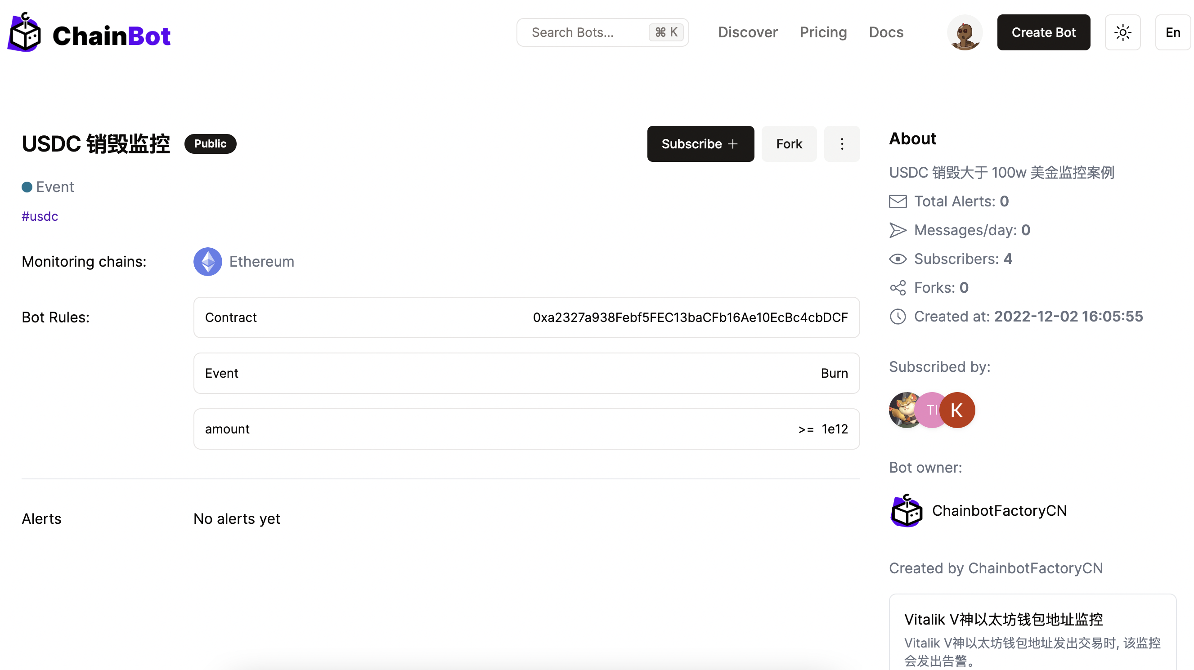Click the ChainBot dice logo icon

coord(25,33)
